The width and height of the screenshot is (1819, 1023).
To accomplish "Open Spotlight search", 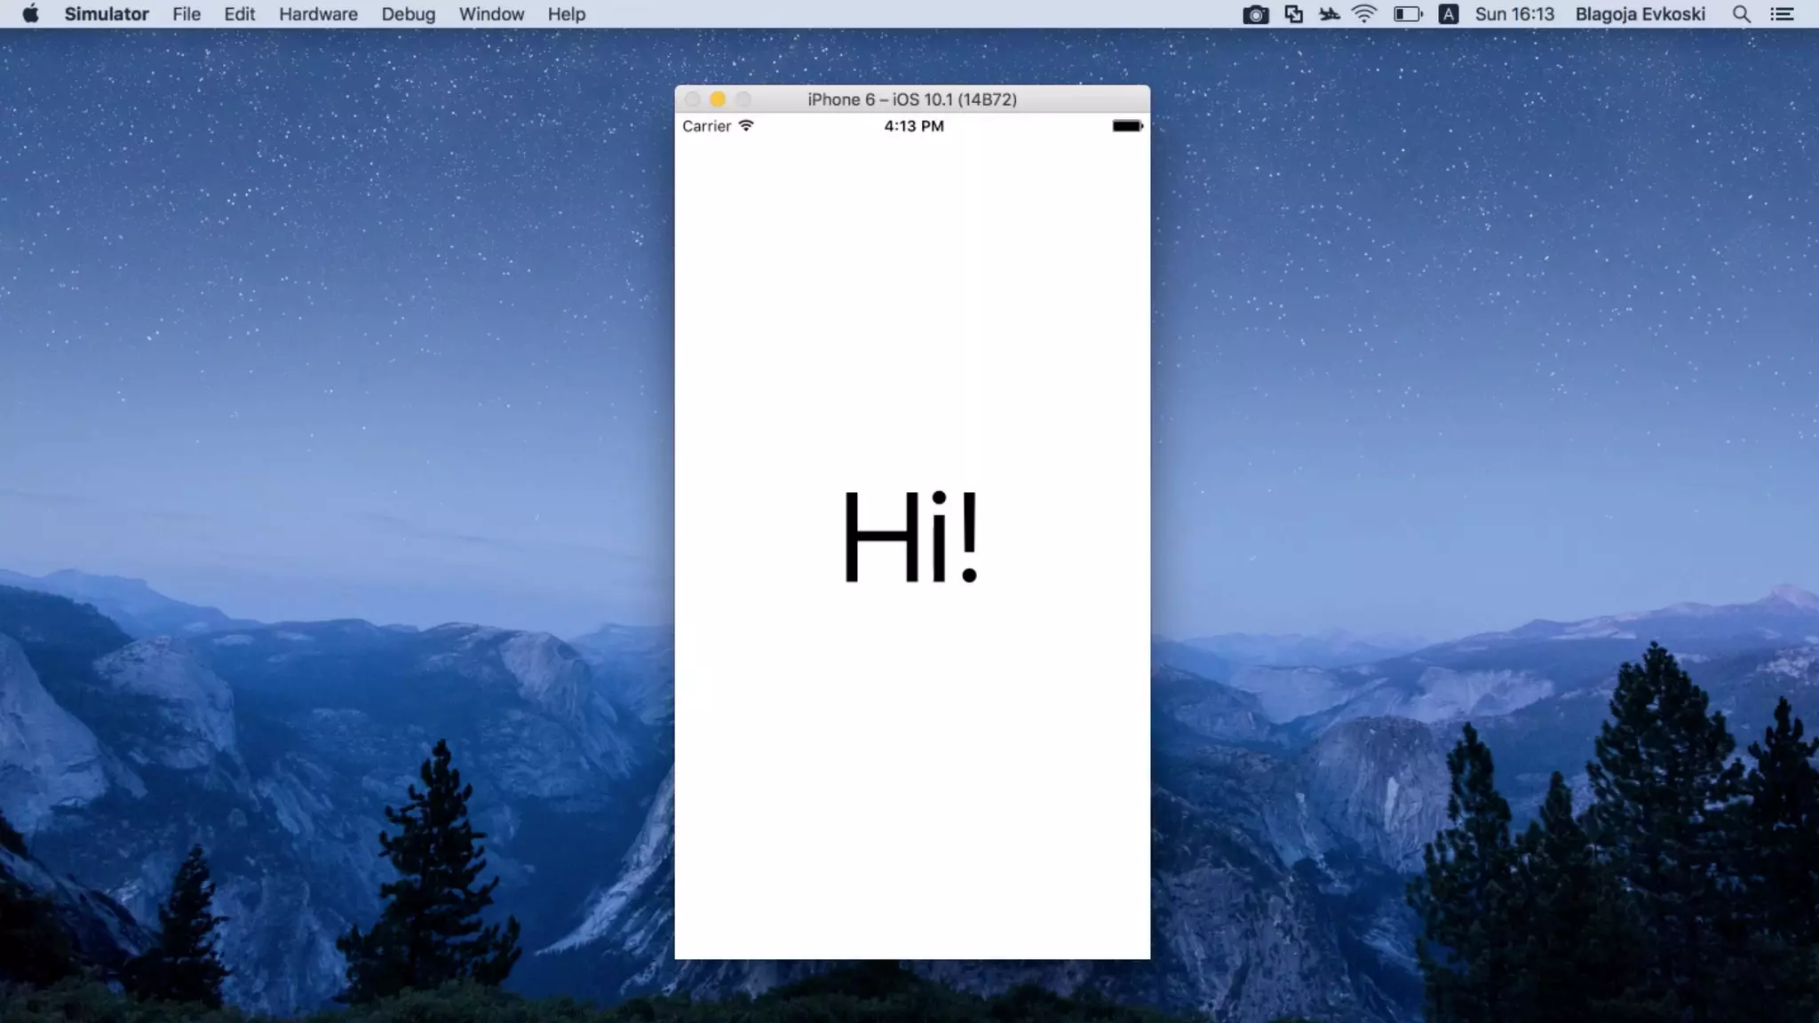I will [x=1742, y=14].
